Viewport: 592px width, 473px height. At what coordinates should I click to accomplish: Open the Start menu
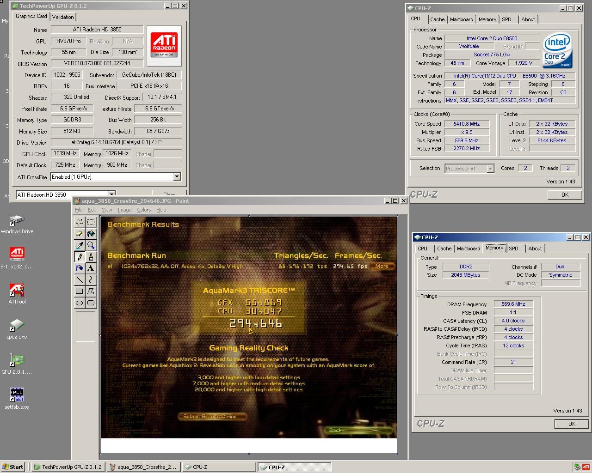[x=13, y=467]
